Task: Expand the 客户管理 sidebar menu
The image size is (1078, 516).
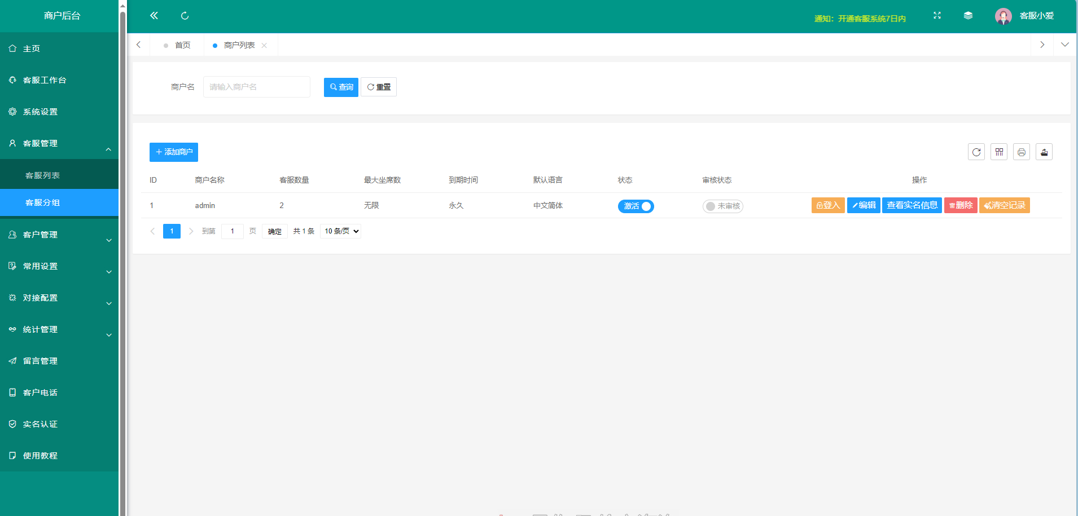Action: 59,235
